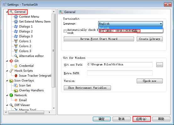
Task: Click Re-run First Start Wizard button
Action: (99, 39)
